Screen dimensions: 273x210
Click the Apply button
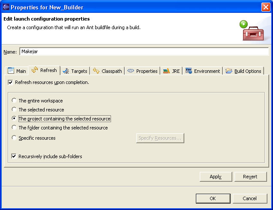pos(216,177)
